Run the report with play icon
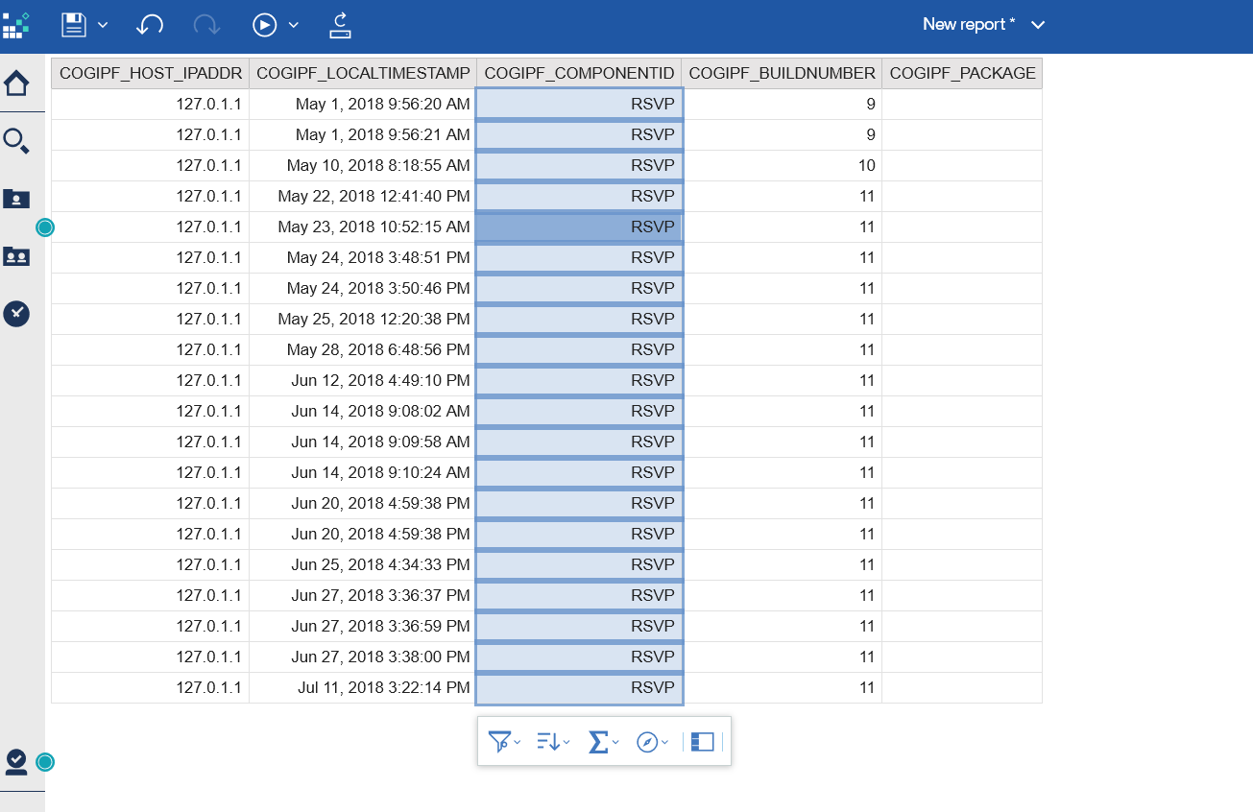This screenshot has width=1253, height=812. pyautogui.click(x=265, y=25)
